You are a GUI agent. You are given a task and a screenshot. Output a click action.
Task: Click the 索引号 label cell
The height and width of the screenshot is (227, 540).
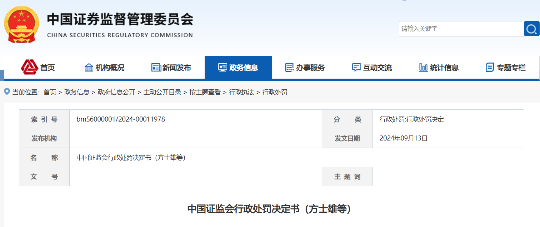pyautogui.click(x=44, y=119)
